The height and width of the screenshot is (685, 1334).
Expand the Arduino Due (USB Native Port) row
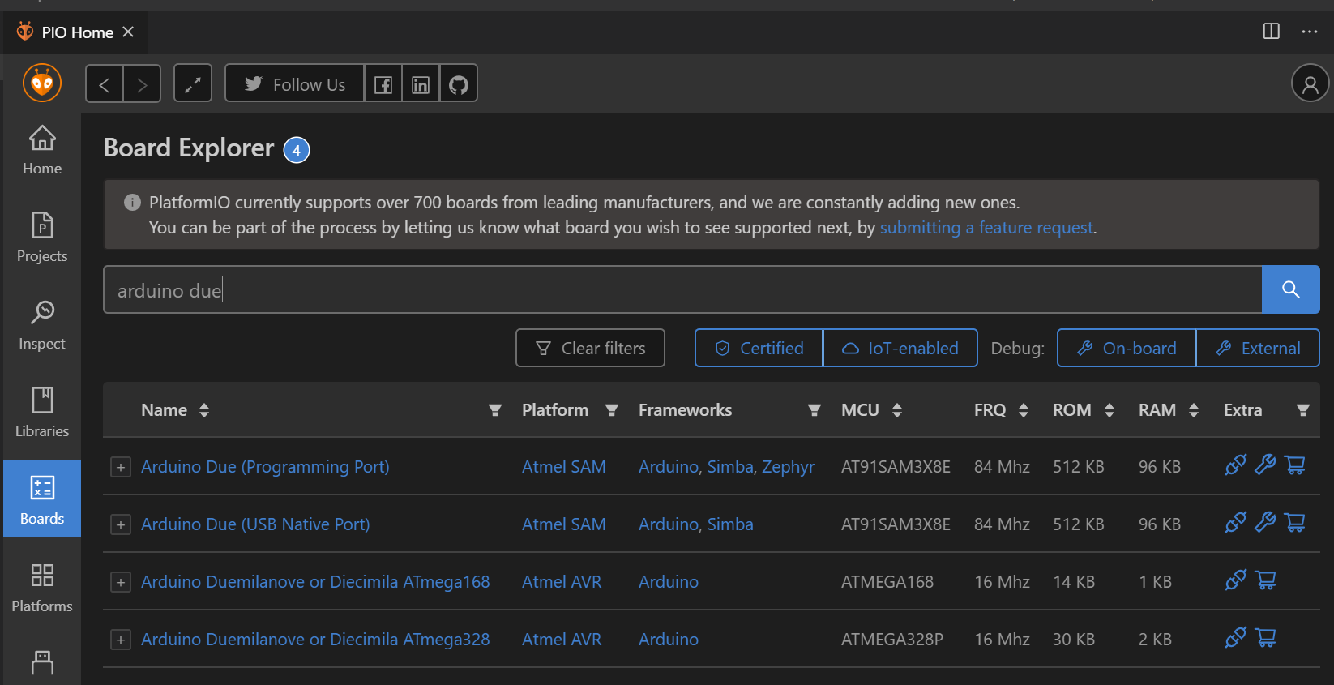click(121, 524)
